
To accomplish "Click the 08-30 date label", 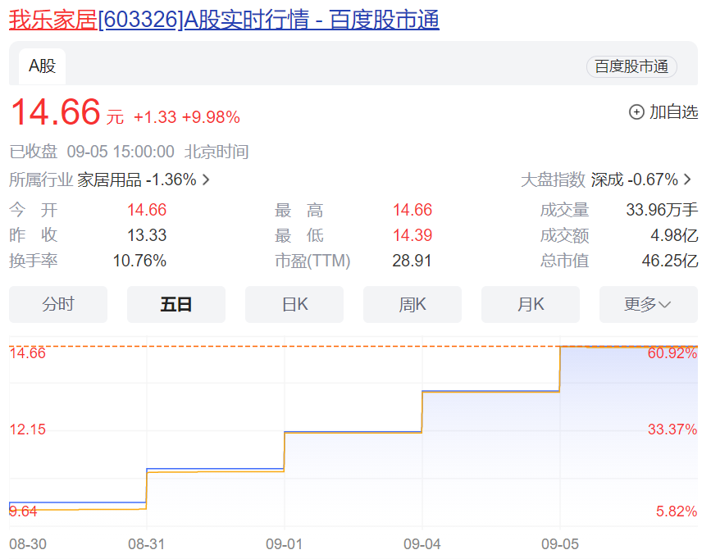I will [x=28, y=544].
